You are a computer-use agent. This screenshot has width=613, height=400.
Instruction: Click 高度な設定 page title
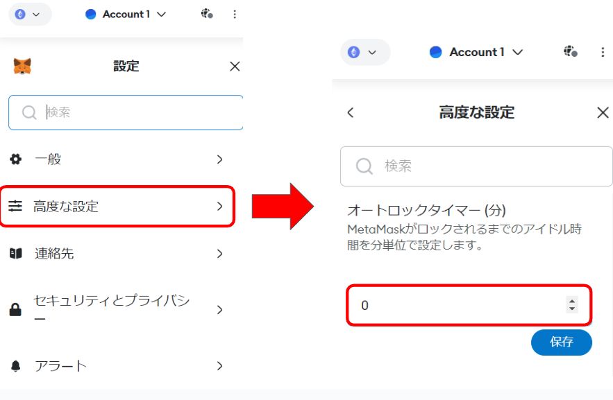(x=476, y=113)
